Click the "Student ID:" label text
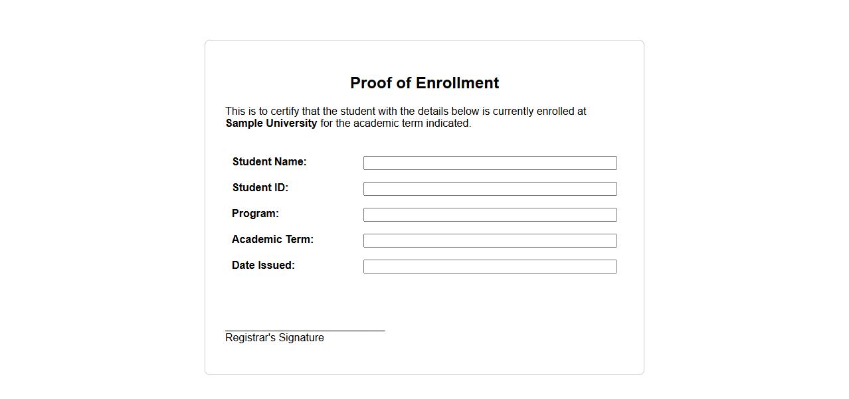The image size is (849, 399). pos(260,188)
